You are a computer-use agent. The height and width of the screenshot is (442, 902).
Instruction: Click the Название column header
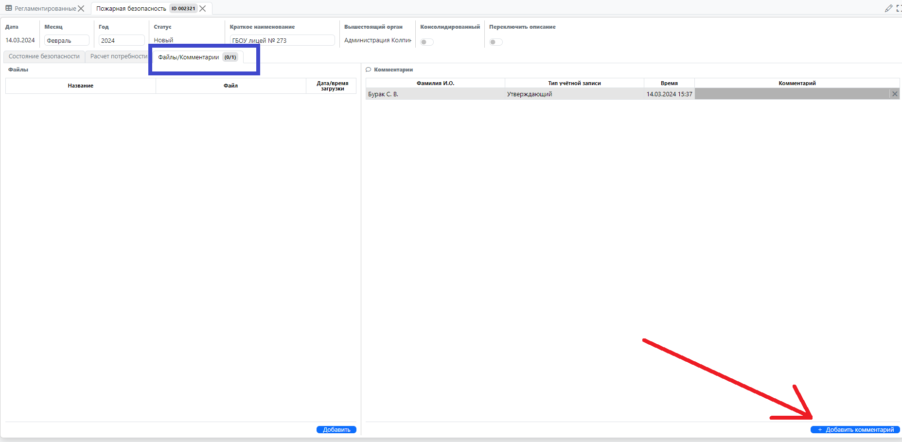tap(81, 86)
